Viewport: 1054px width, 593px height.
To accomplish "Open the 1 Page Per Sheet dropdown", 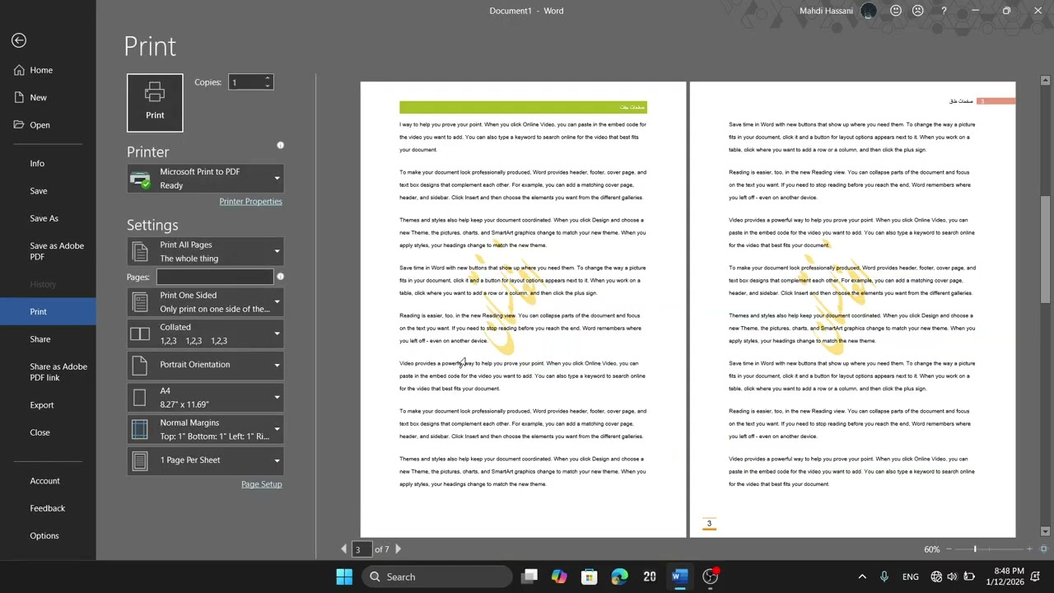I will [205, 460].
